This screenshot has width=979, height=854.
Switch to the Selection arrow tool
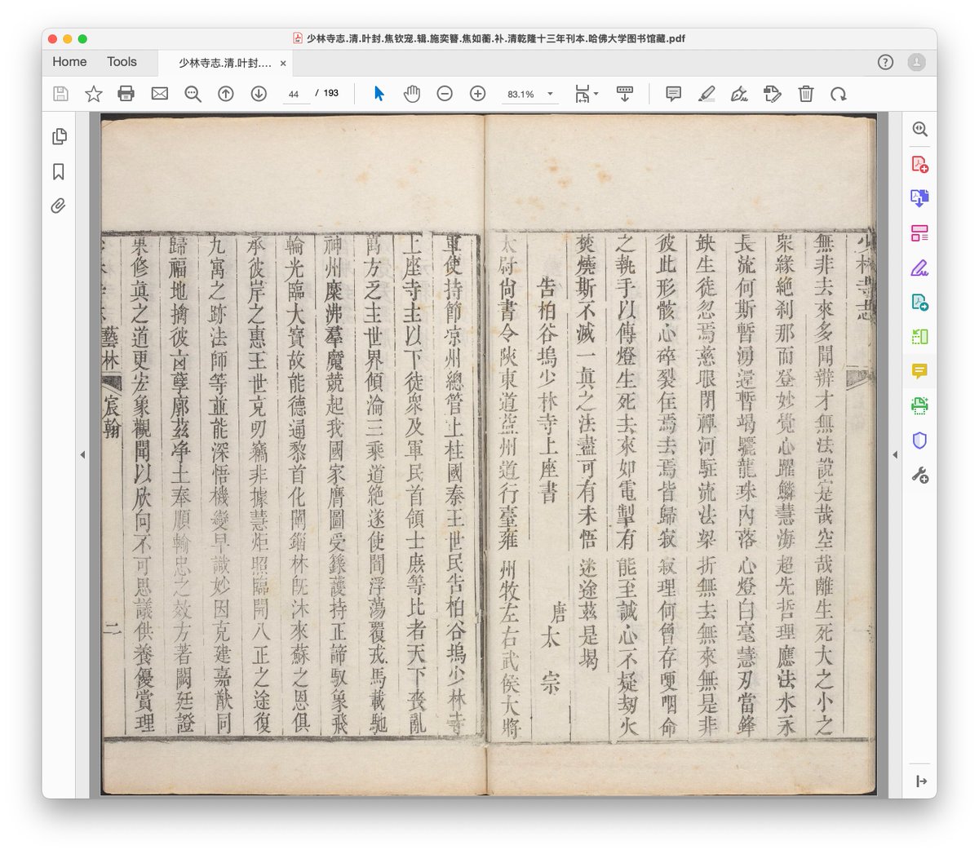(378, 93)
